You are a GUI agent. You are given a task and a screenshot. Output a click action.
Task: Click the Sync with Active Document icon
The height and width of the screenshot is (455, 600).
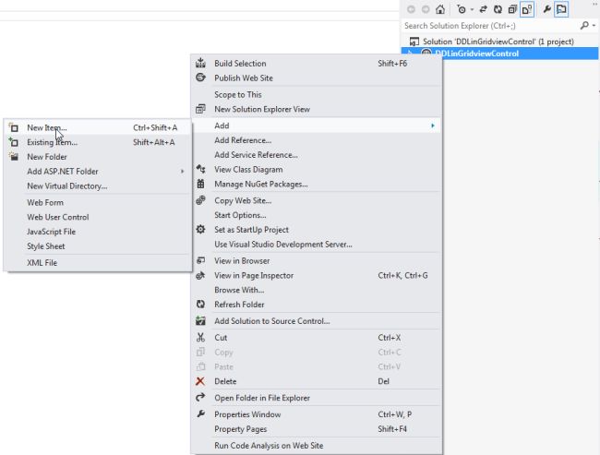coord(484,9)
